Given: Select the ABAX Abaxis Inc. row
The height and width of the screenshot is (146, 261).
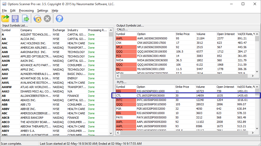Looking at the screenshot, I should coord(55,100).
